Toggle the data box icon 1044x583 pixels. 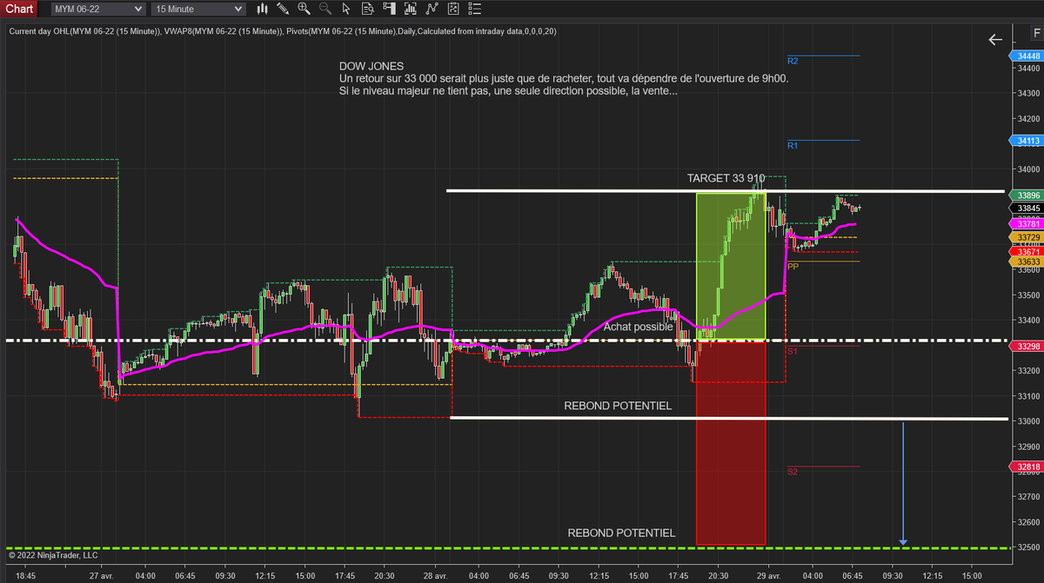(x=367, y=9)
